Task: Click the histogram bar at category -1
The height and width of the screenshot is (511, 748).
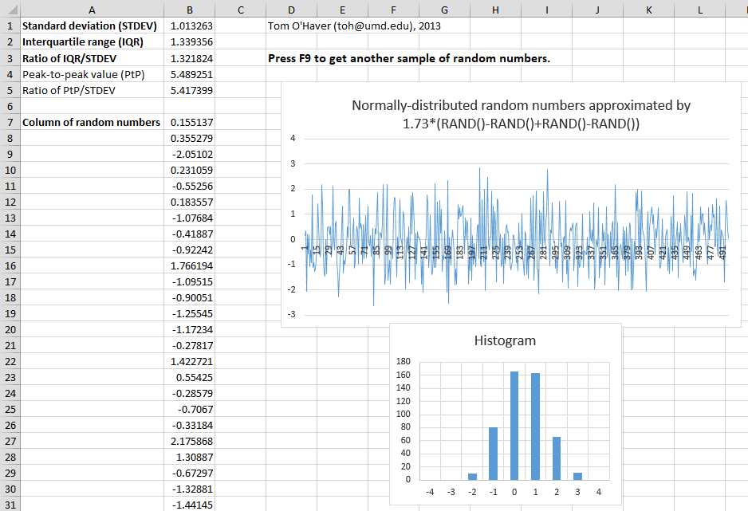Action: point(493,454)
